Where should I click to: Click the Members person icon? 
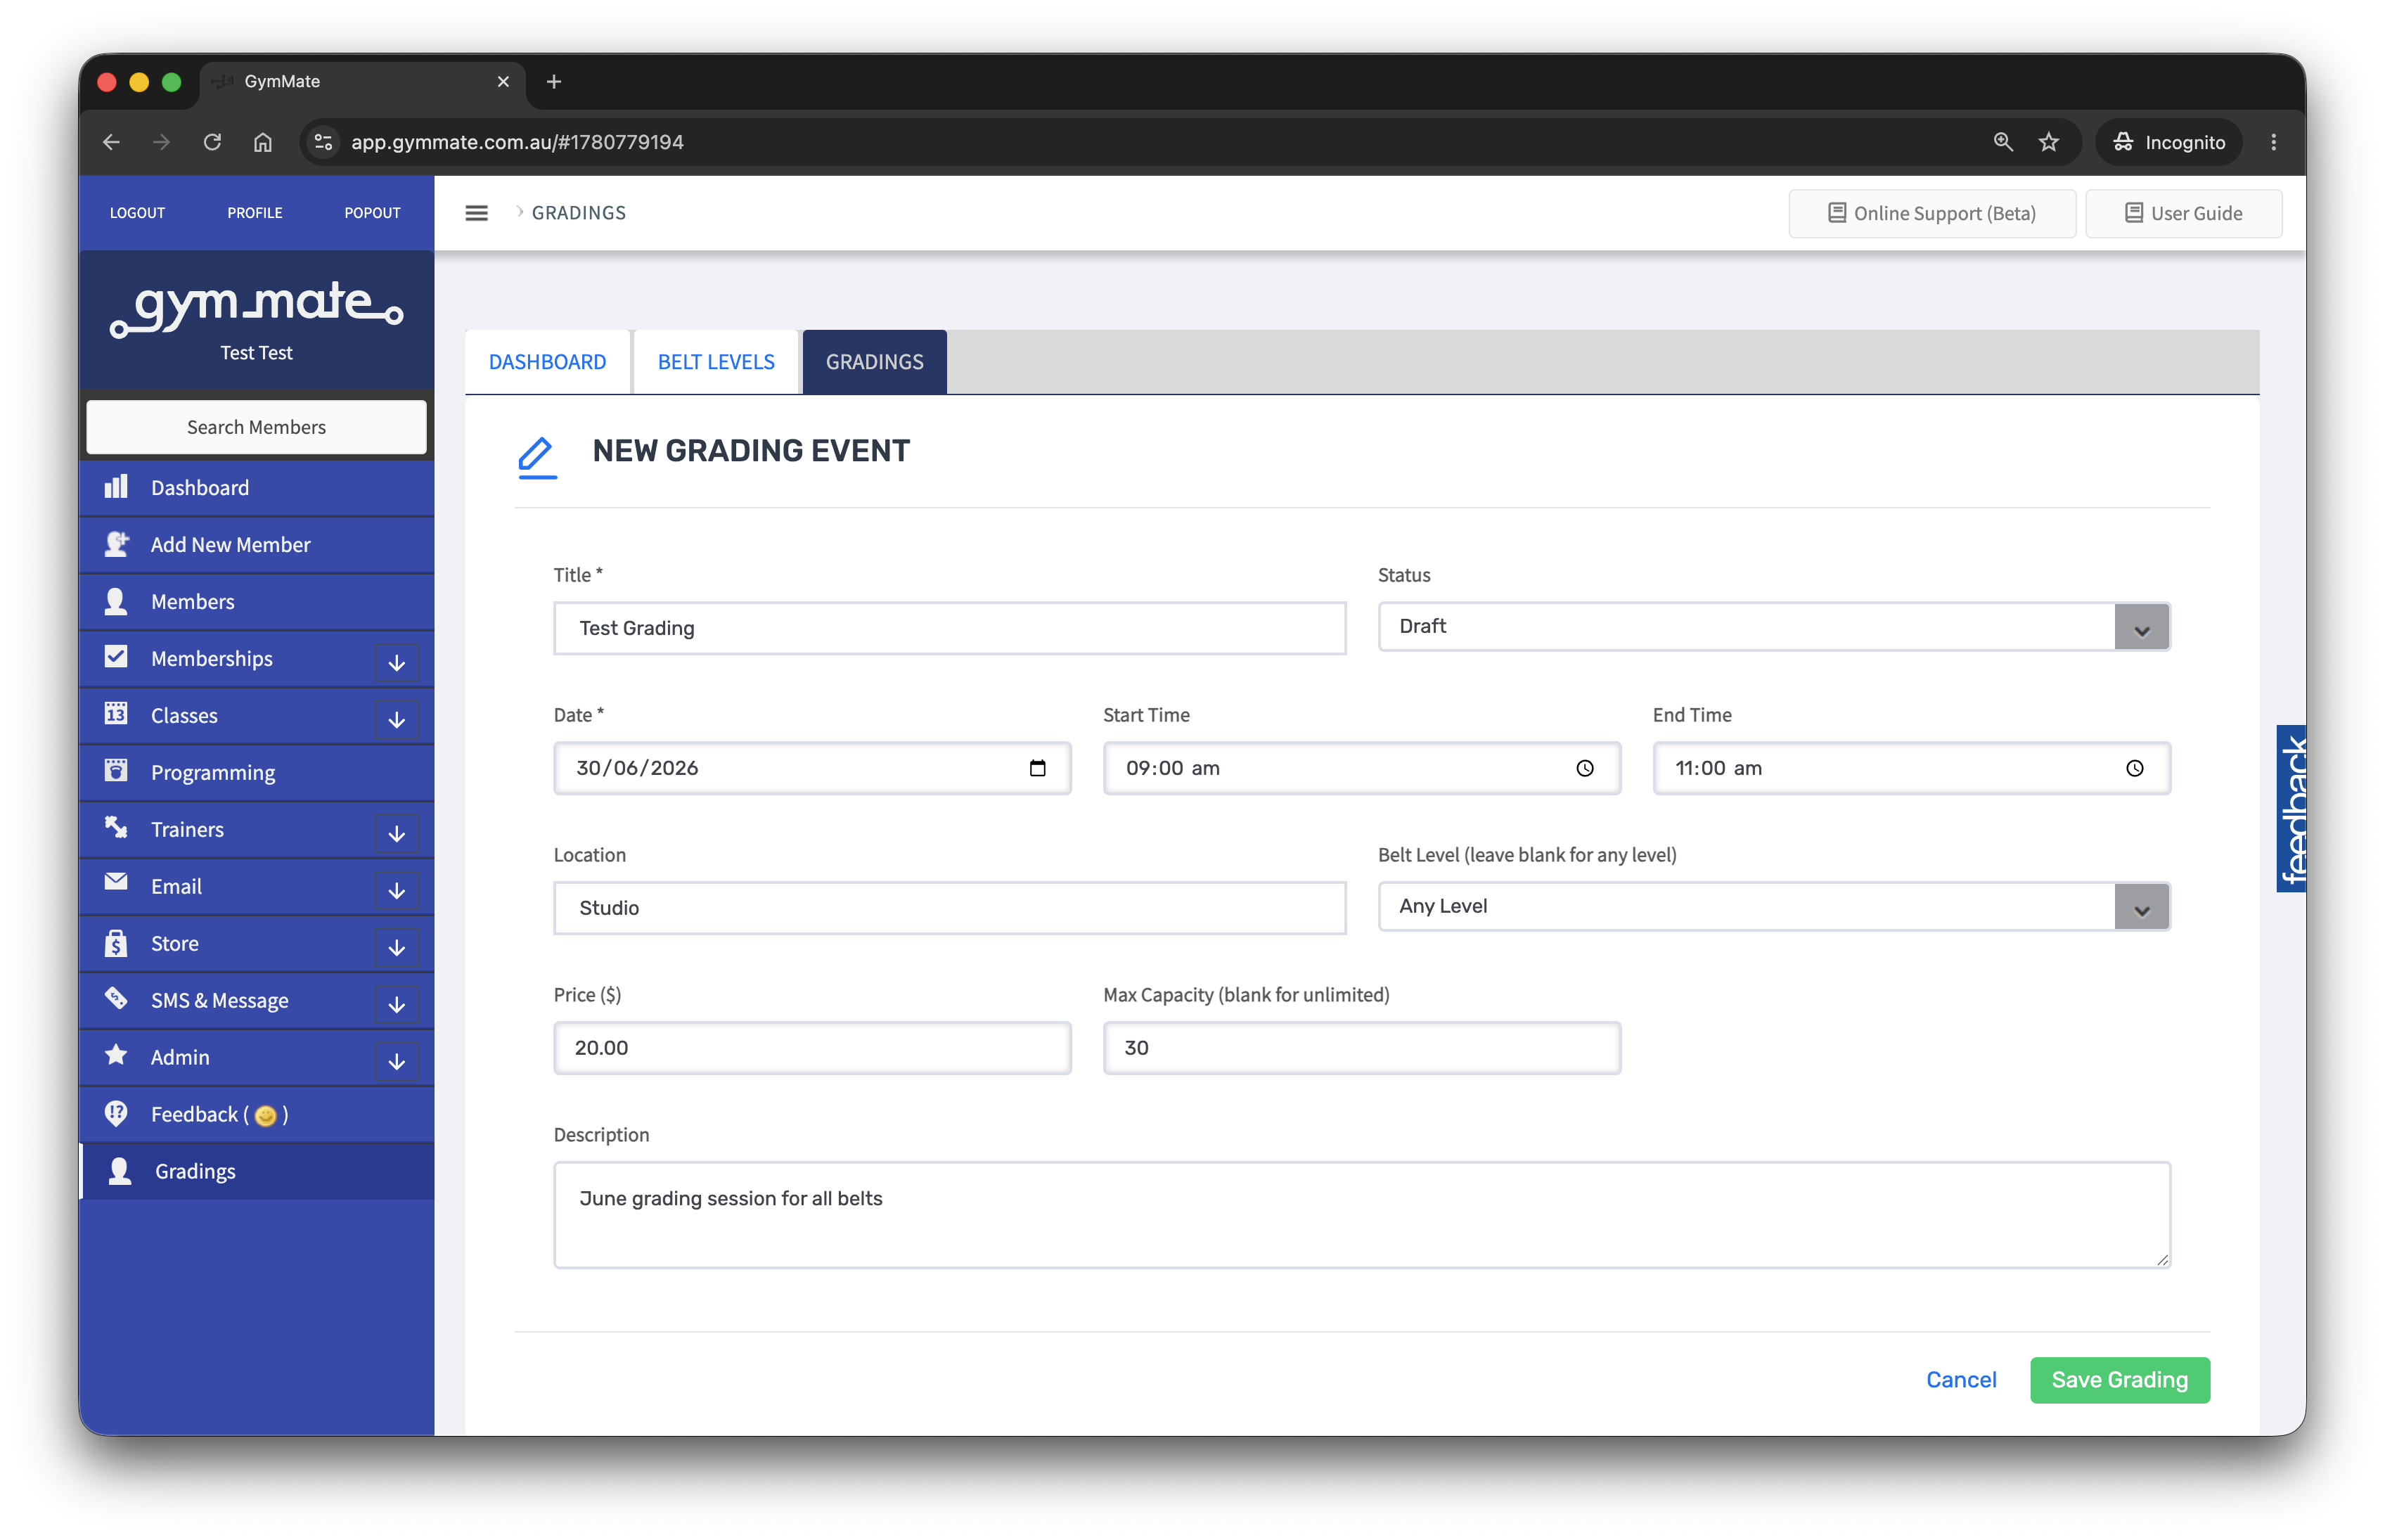(116, 601)
